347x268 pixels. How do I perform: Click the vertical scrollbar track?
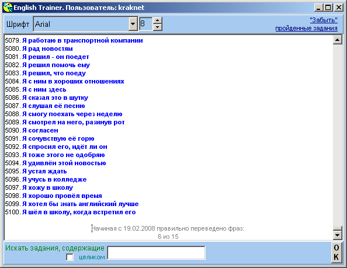[338, 135]
